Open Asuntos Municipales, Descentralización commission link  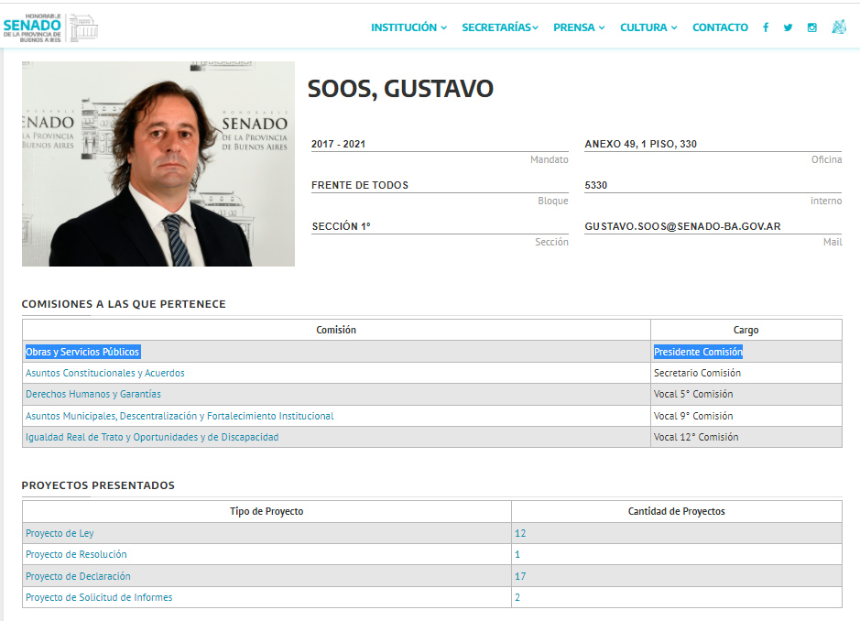tap(180, 416)
